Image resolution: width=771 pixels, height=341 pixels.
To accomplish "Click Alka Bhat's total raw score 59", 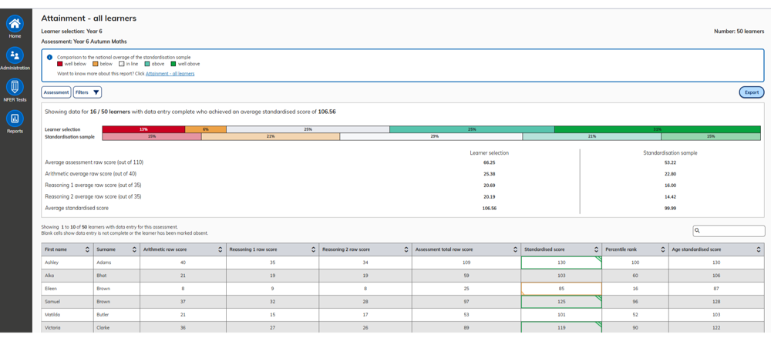I will click(x=466, y=276).
